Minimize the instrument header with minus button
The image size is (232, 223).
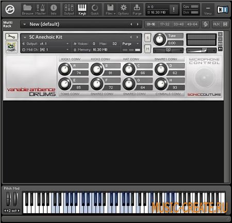point(220,39)
